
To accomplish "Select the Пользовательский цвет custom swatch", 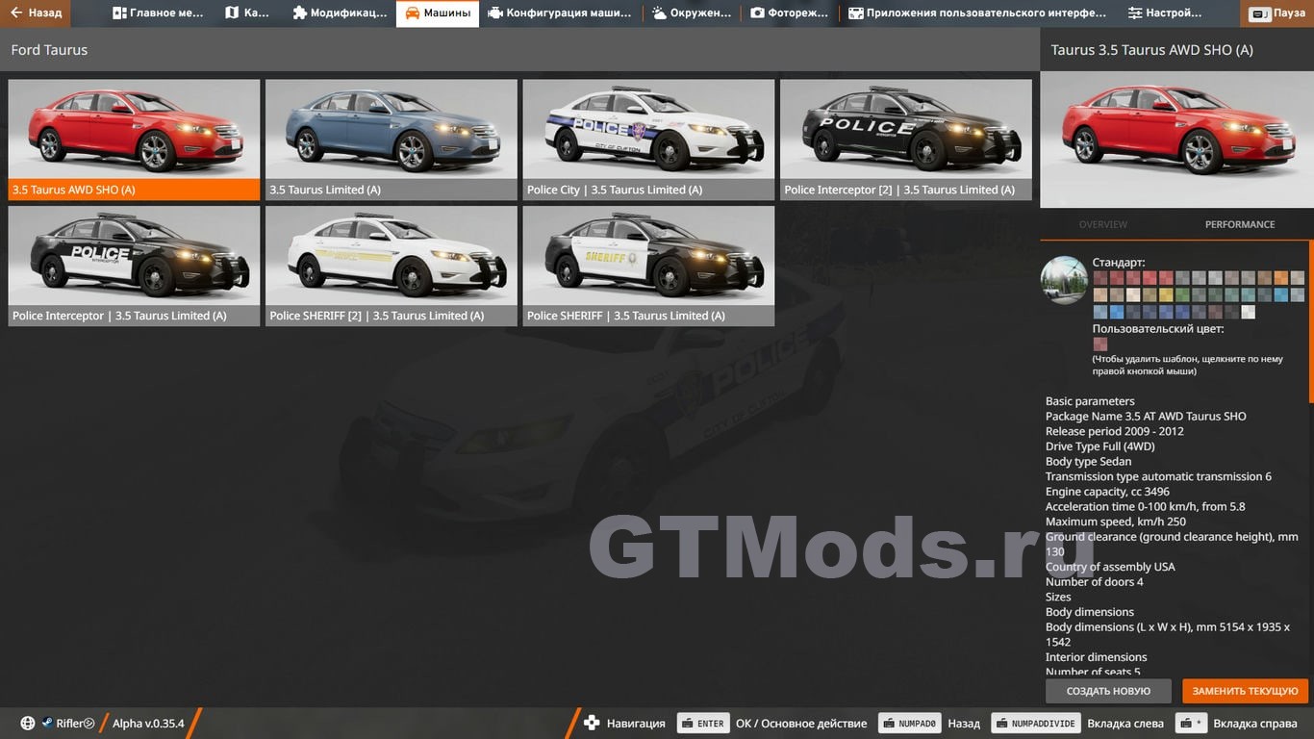I will click(1100, 344).
